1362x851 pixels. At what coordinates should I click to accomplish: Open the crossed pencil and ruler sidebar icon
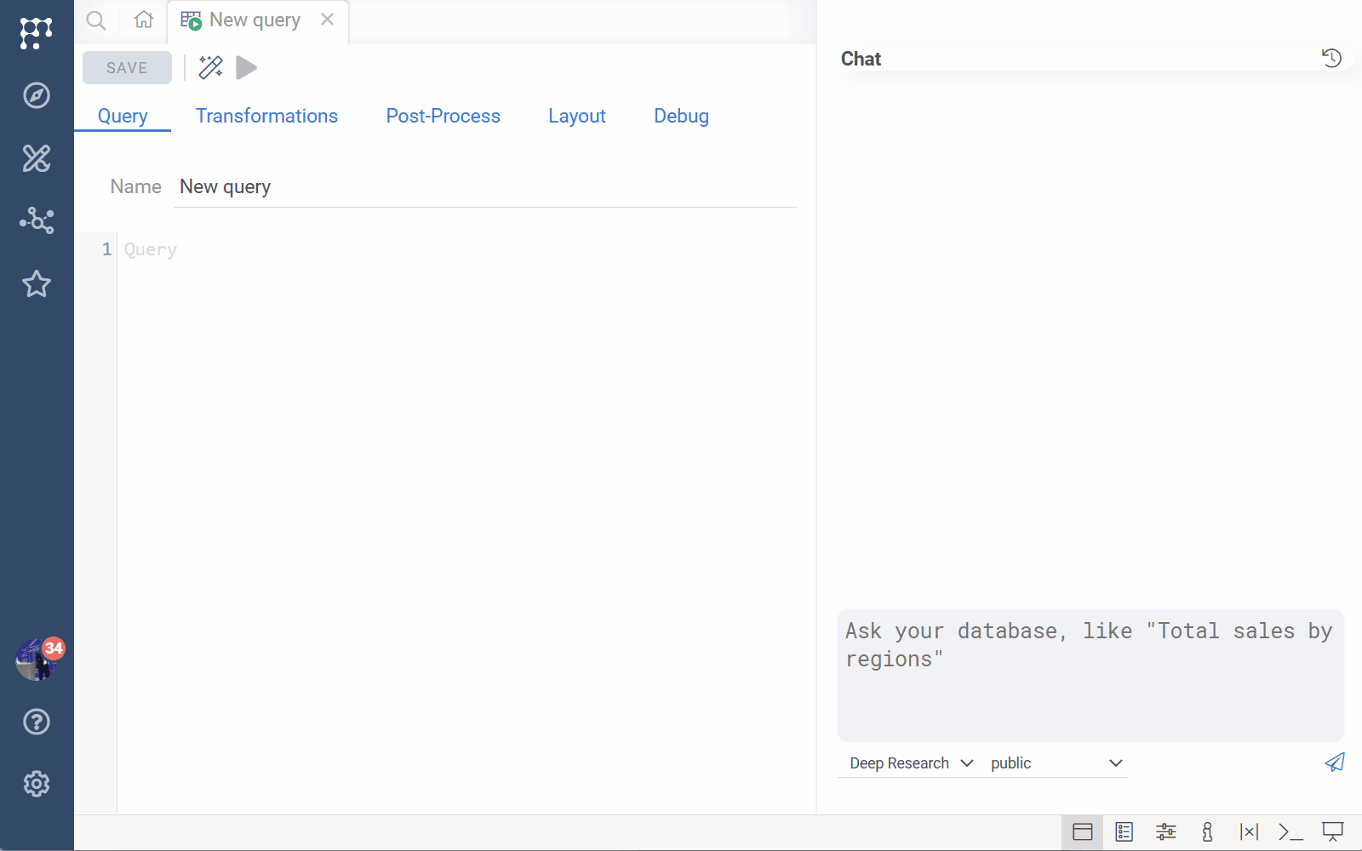coord(36,158)
